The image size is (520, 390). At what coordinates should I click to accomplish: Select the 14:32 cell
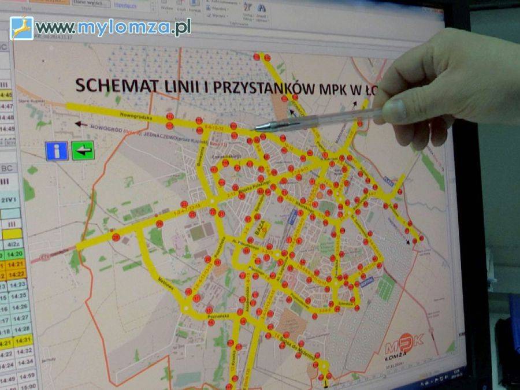point(24,351)
